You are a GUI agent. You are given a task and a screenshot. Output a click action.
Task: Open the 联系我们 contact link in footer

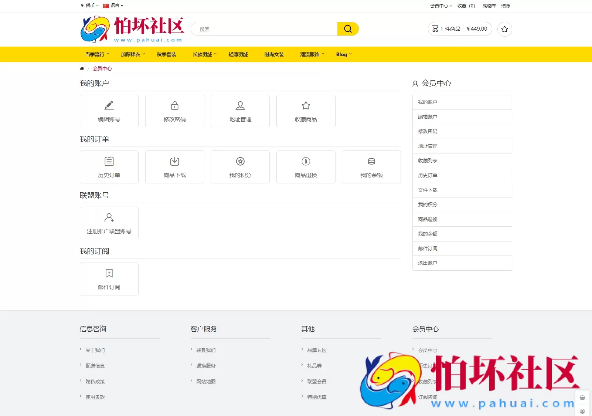click(206, 350)
